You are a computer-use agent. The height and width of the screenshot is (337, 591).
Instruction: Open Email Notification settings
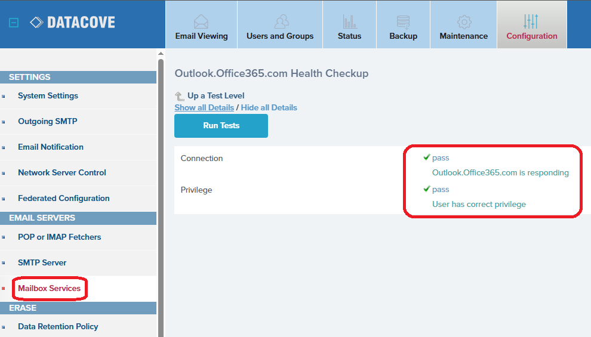click(50, 147)
